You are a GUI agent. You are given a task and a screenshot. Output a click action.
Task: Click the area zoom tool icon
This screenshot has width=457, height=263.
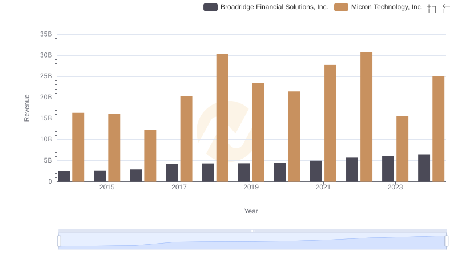(432, 9)
